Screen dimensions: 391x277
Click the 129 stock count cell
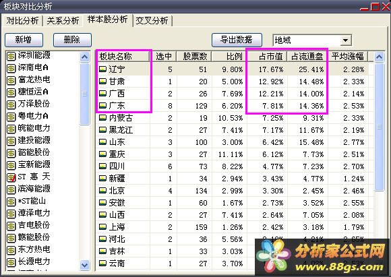tap(202, 106)
